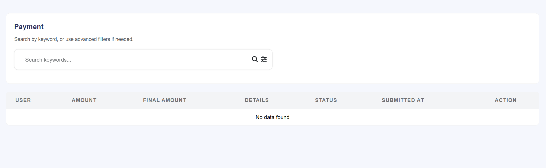Select the ACTION column header
Image resolution: width=546 pixels, height=168 pixels.
tap(505, 100)
